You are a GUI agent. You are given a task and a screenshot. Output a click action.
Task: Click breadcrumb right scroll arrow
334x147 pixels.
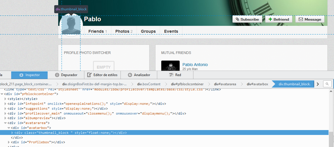318,84
